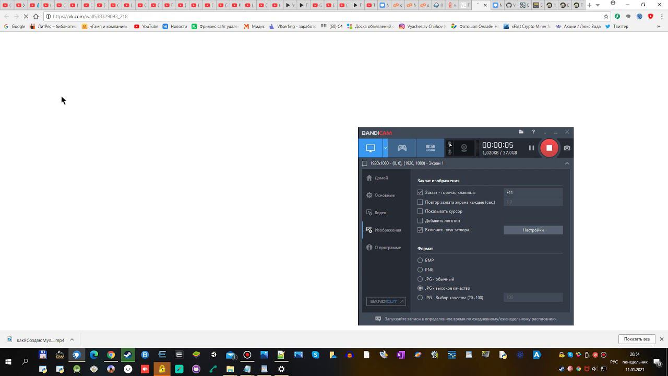Open the YouTube bookmark
668x376 pixels.
click(146, 26)
